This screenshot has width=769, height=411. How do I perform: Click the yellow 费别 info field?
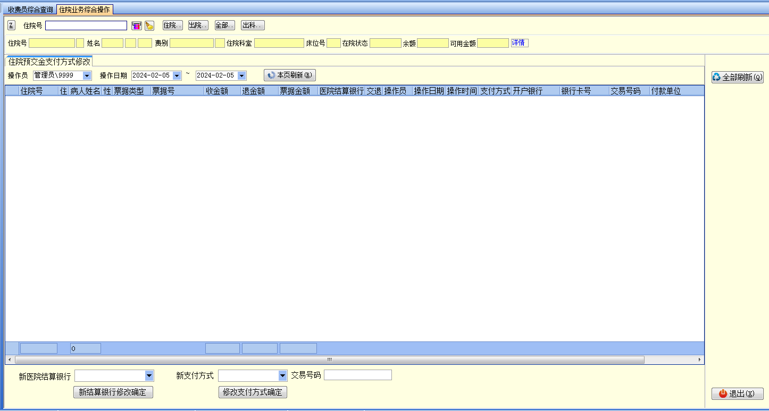click(x=191, y=44)
